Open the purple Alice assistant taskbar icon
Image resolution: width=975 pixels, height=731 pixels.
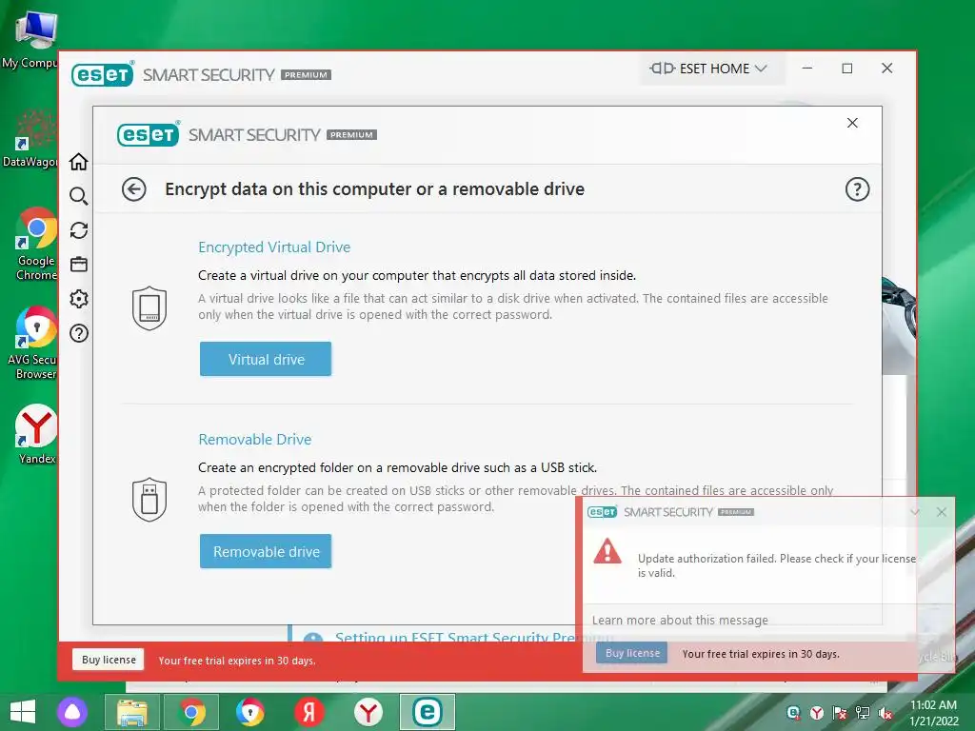[x=72, y=712]
